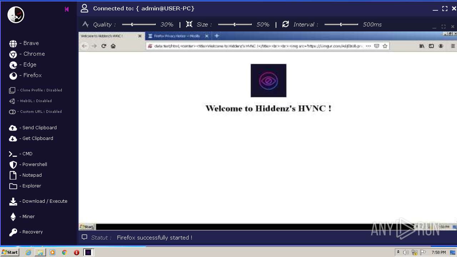The height and width of the screenshot is (257, 457).
Task: Click Send Clipboard upload icon
Action: (x=13, y=128)
